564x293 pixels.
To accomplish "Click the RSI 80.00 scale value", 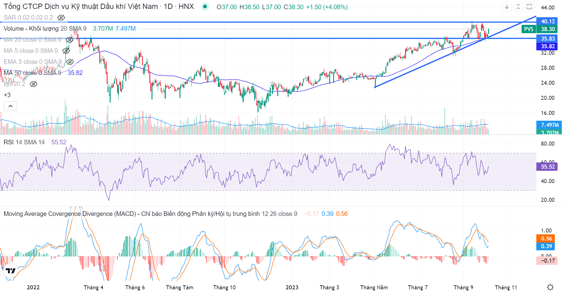I will (x=548, y=144).
